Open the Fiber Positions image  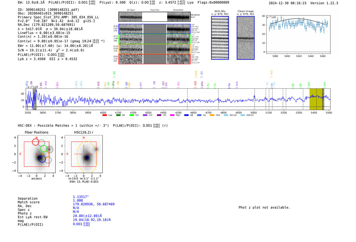37,154
